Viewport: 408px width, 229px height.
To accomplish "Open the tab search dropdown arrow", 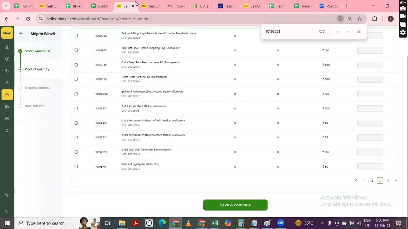I will click(6, 6).
